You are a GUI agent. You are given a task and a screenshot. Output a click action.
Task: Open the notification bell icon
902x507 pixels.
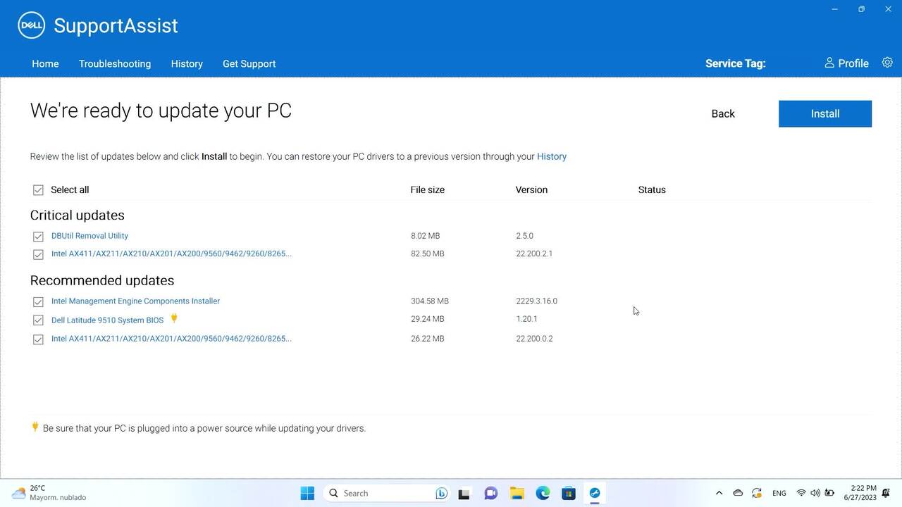pos(886,493)
